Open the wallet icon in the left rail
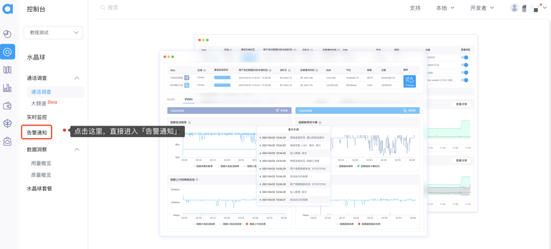Screen dimensions: 551x249 [7, 106]
